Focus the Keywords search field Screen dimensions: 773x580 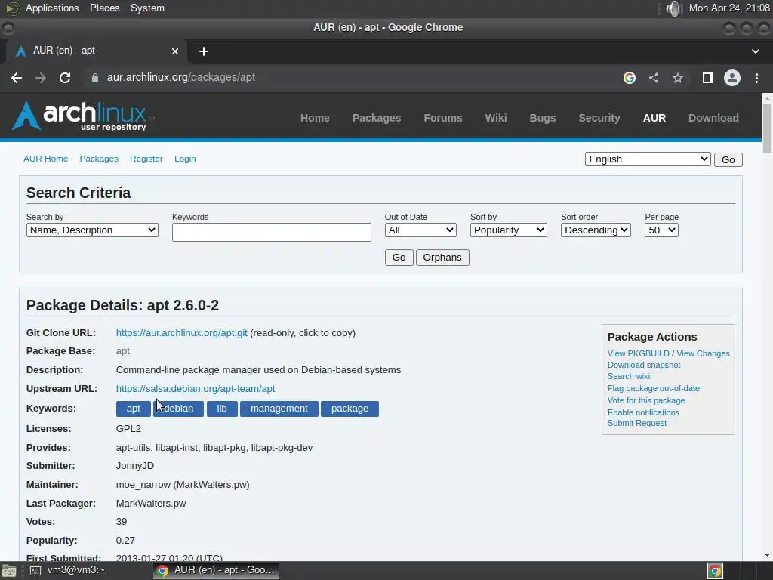click(272, 233)
